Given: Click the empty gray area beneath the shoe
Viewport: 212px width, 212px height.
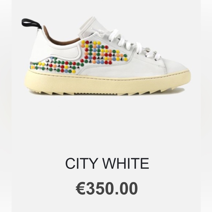Looking at the screenshot, I should click(106, 124).
